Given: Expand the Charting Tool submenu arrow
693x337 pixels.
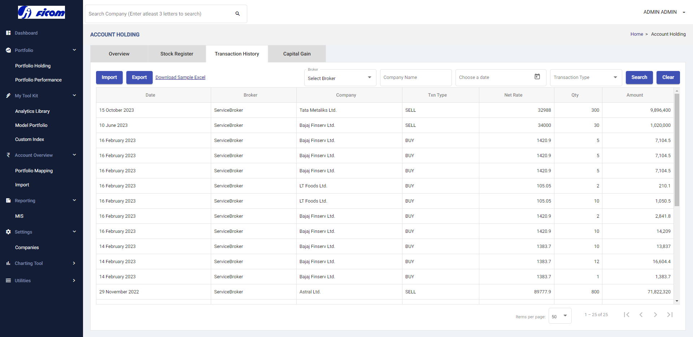Looking at the screenshot, I should 74,263.
